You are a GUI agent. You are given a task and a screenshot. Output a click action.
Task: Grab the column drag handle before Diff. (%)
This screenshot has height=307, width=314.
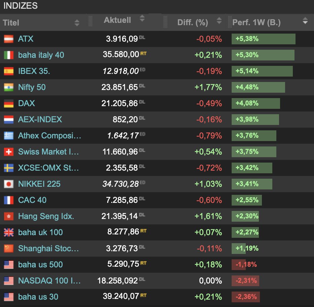click(x=165, y=22)
